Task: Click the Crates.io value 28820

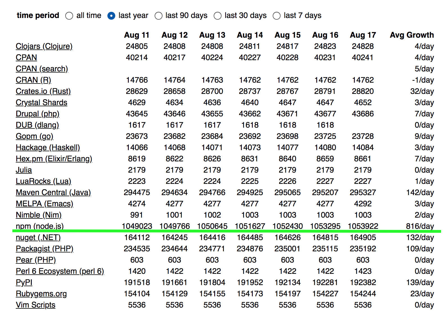Action: pyautogui.click(x=363, y=91)
